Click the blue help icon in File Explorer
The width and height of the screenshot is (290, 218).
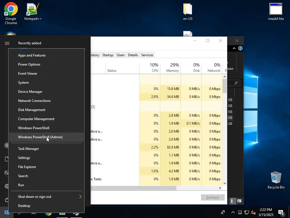click(x=240, y=48)
